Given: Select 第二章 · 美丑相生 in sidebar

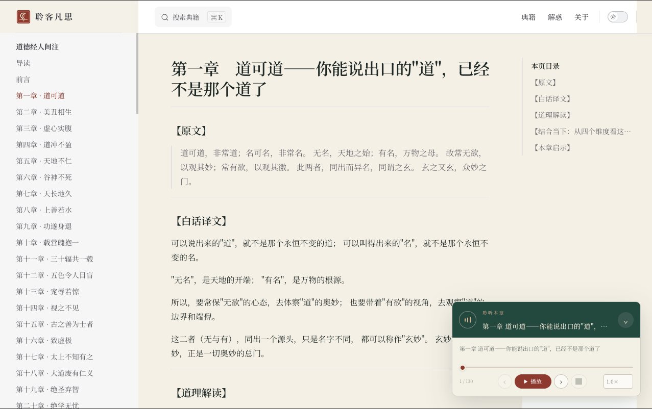Looking at the screenshot, I should 44,112.
